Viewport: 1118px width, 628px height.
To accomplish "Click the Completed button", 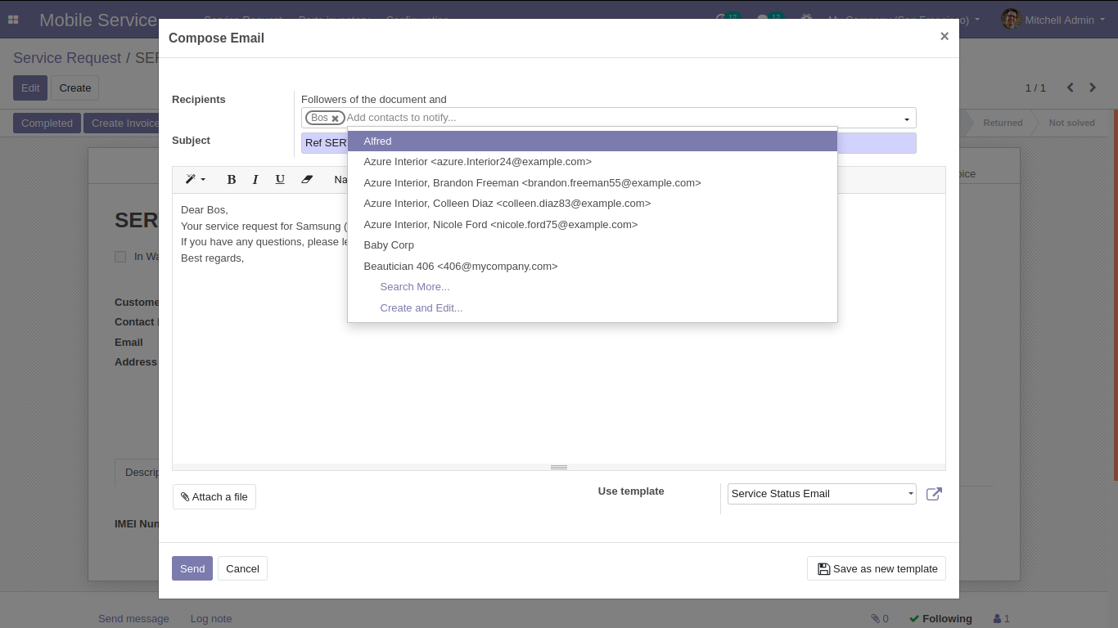I will (47, 123).
